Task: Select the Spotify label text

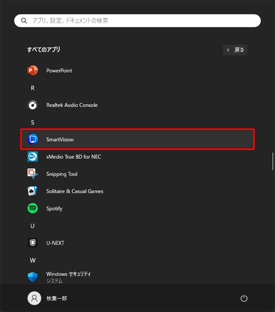Action: [54, 208]
